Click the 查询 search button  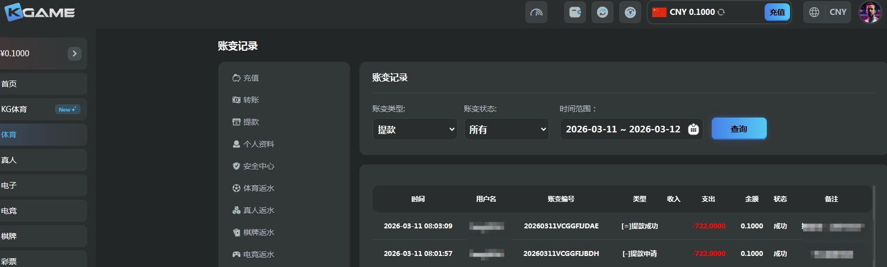tap(739, 129)
